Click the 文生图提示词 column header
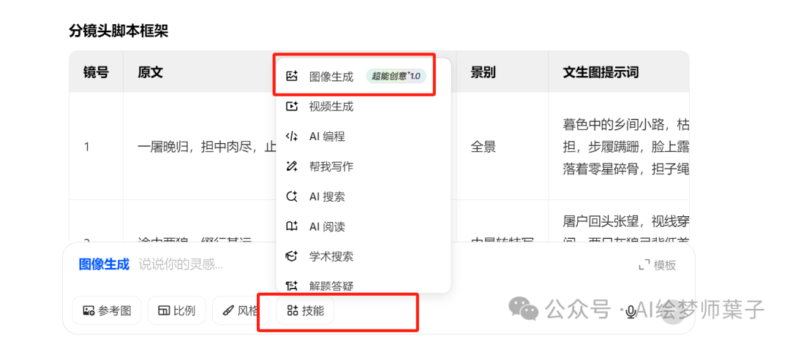 click(601, 72)
